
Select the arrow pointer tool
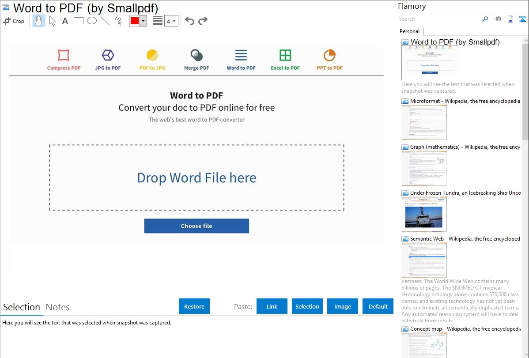point(52,21)
